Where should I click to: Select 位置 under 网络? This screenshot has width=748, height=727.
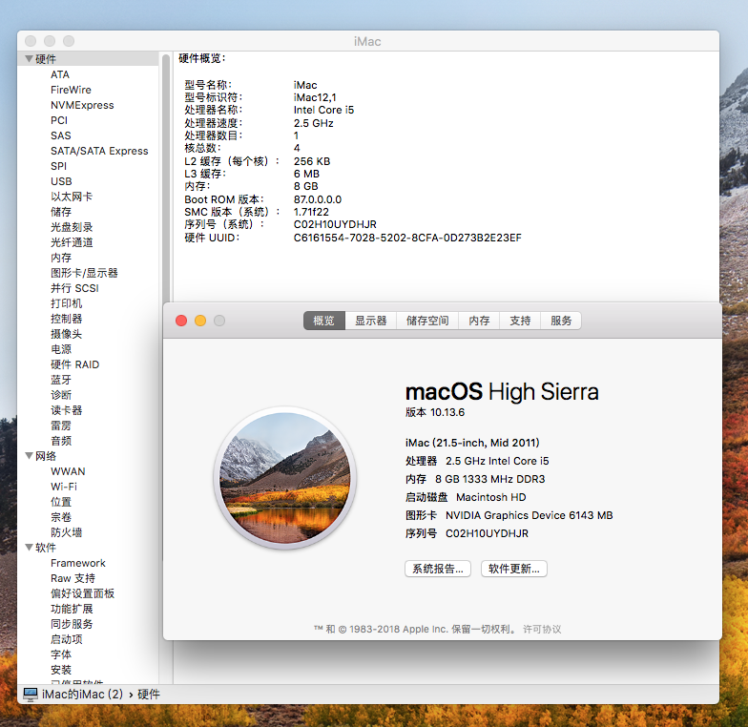coord(61,502)
